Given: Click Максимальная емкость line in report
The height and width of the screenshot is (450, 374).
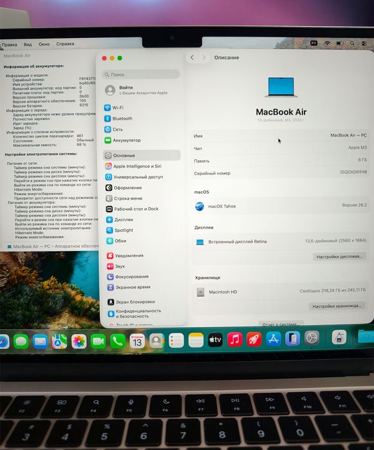Looking at the screenshot, I should [x=50, y=145].
